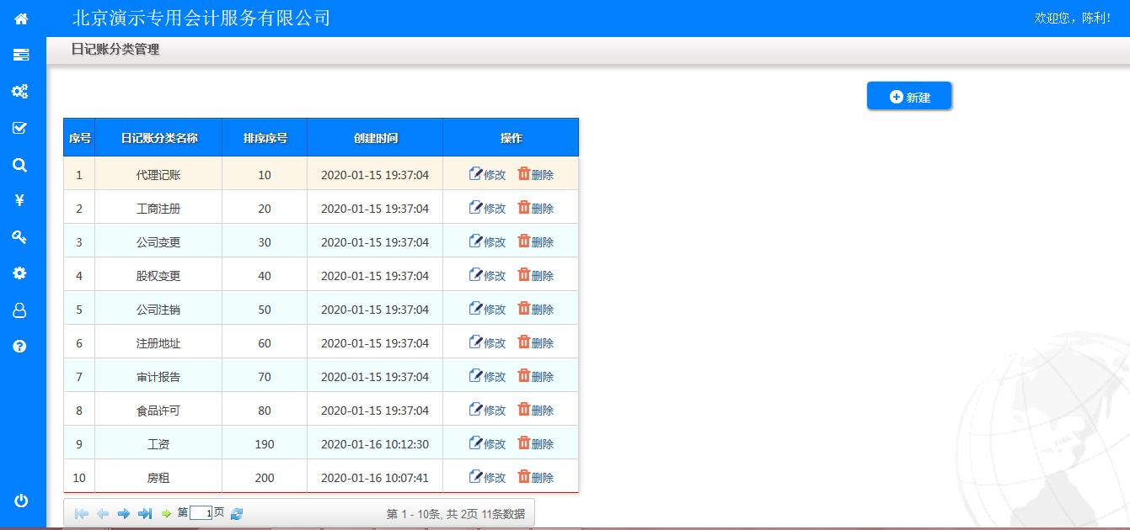Click 删除 for 食品许可 row
The width and height of the screenshot is (1130, 530).
point(536,410)
